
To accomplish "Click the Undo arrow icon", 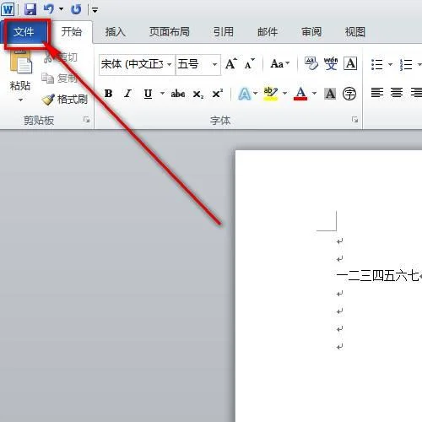I will click(x=49, y=9).
